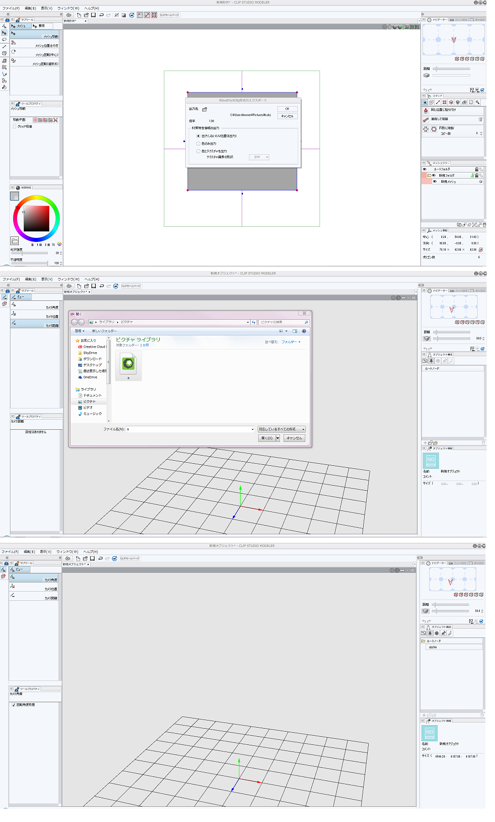Toggle visibility eye of ルートフォルダ
The image size is (495, 822).
tap(425, 169)
